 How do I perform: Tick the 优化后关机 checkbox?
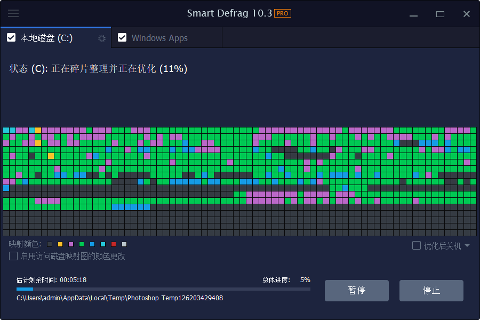point(417,245)
